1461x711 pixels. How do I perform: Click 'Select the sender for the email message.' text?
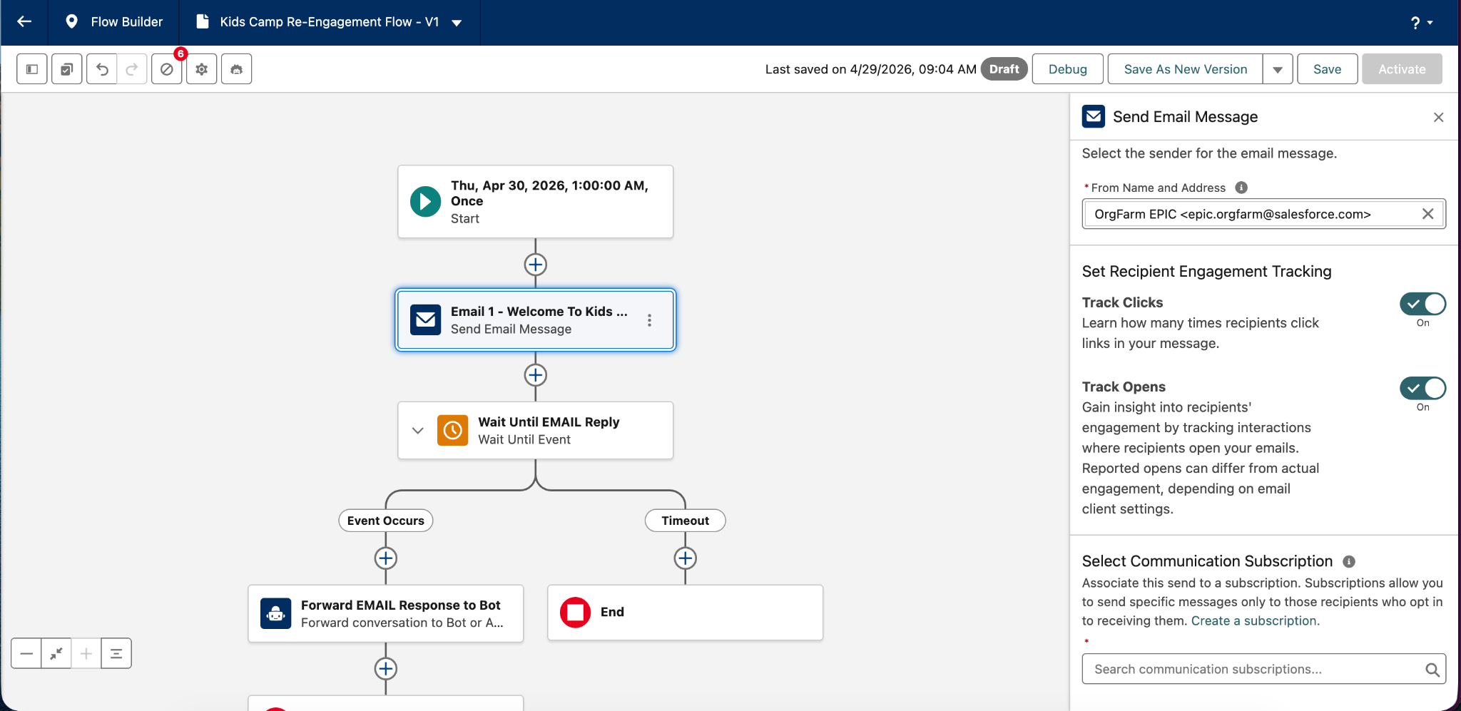[x=1210, y=153]
